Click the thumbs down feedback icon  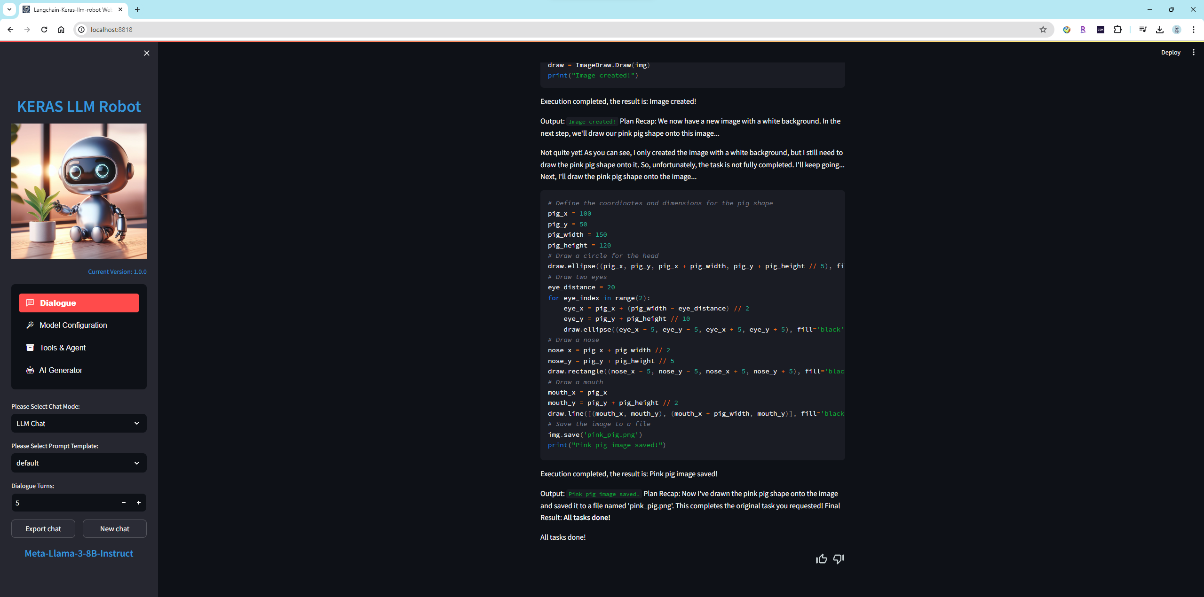pos(839,558)
